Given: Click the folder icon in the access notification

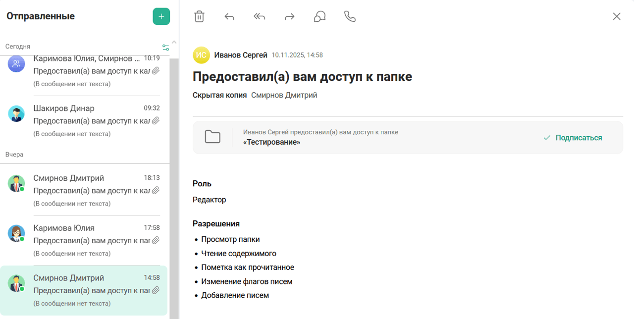Looking at the screenshot, I should point(212,136).
